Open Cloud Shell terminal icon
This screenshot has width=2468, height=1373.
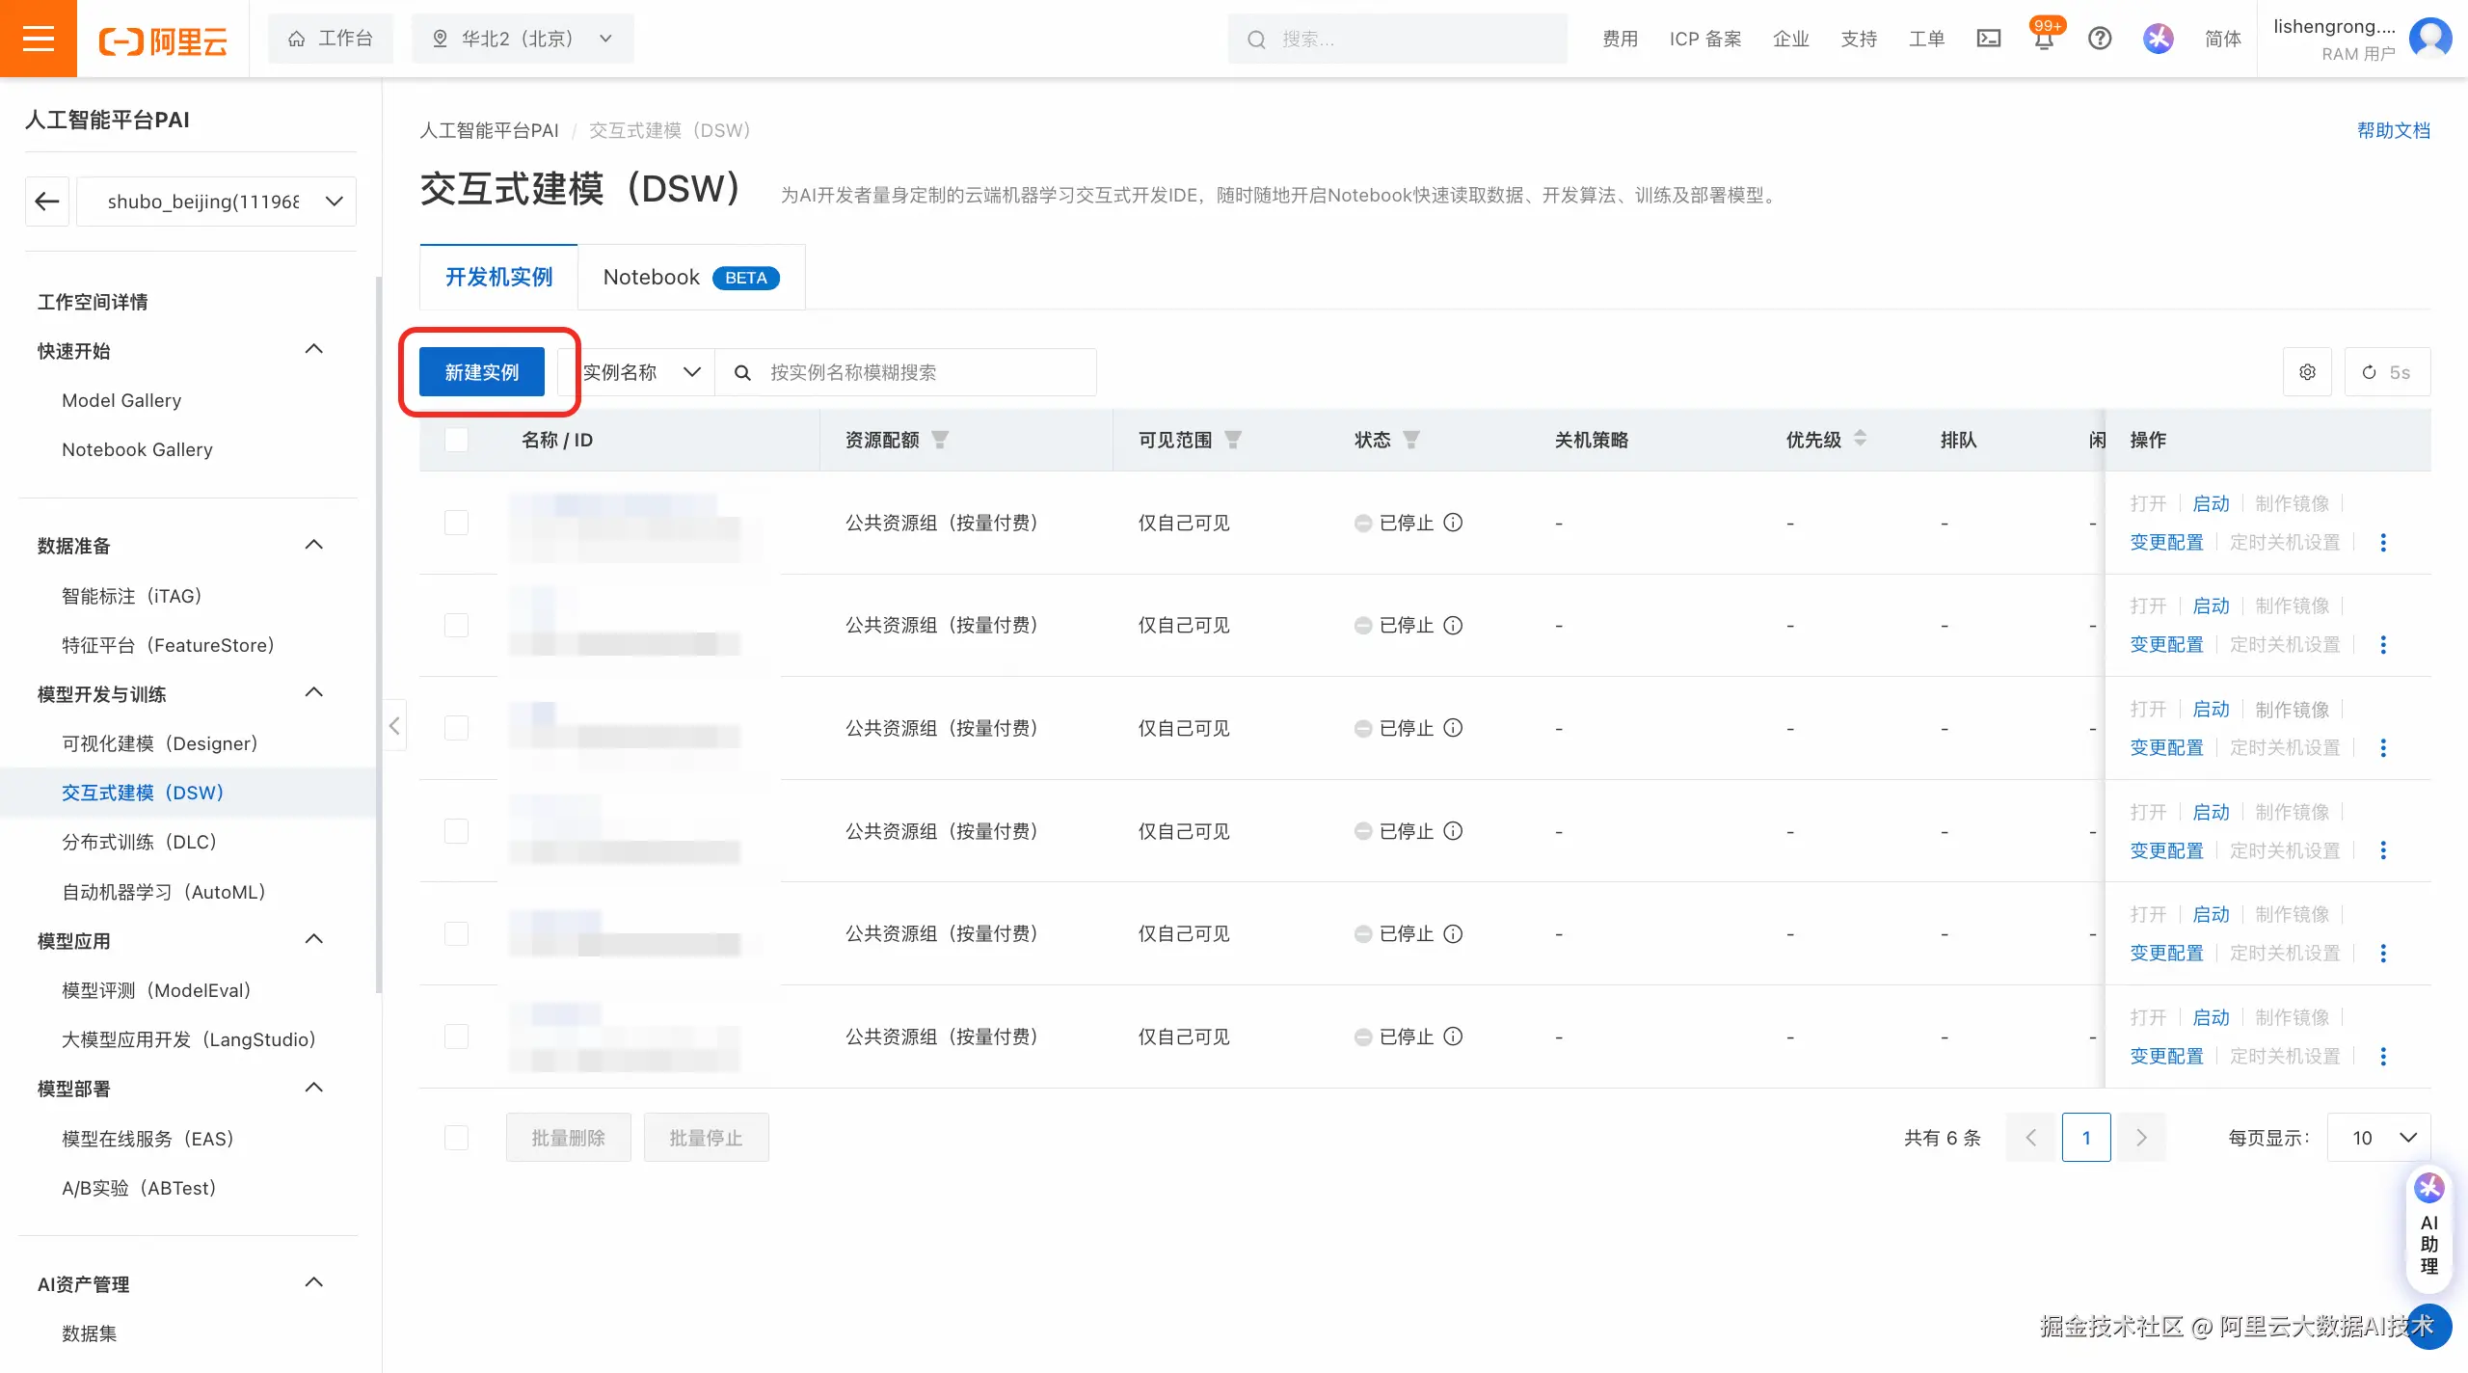coord(1989,39)
